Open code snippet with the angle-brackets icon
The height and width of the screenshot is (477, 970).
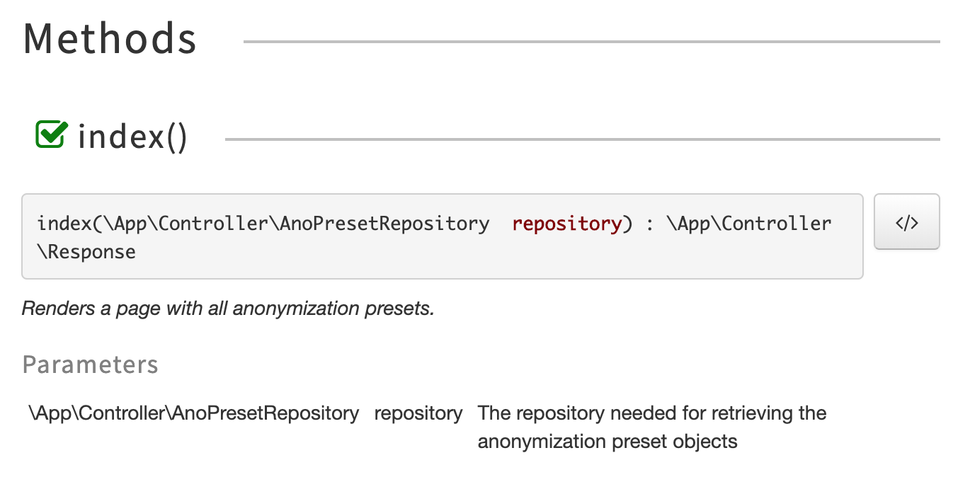(907, 222)
